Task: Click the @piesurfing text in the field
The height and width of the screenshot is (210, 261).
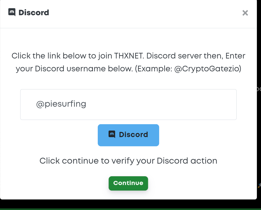Action: click(x=61, y=104)
